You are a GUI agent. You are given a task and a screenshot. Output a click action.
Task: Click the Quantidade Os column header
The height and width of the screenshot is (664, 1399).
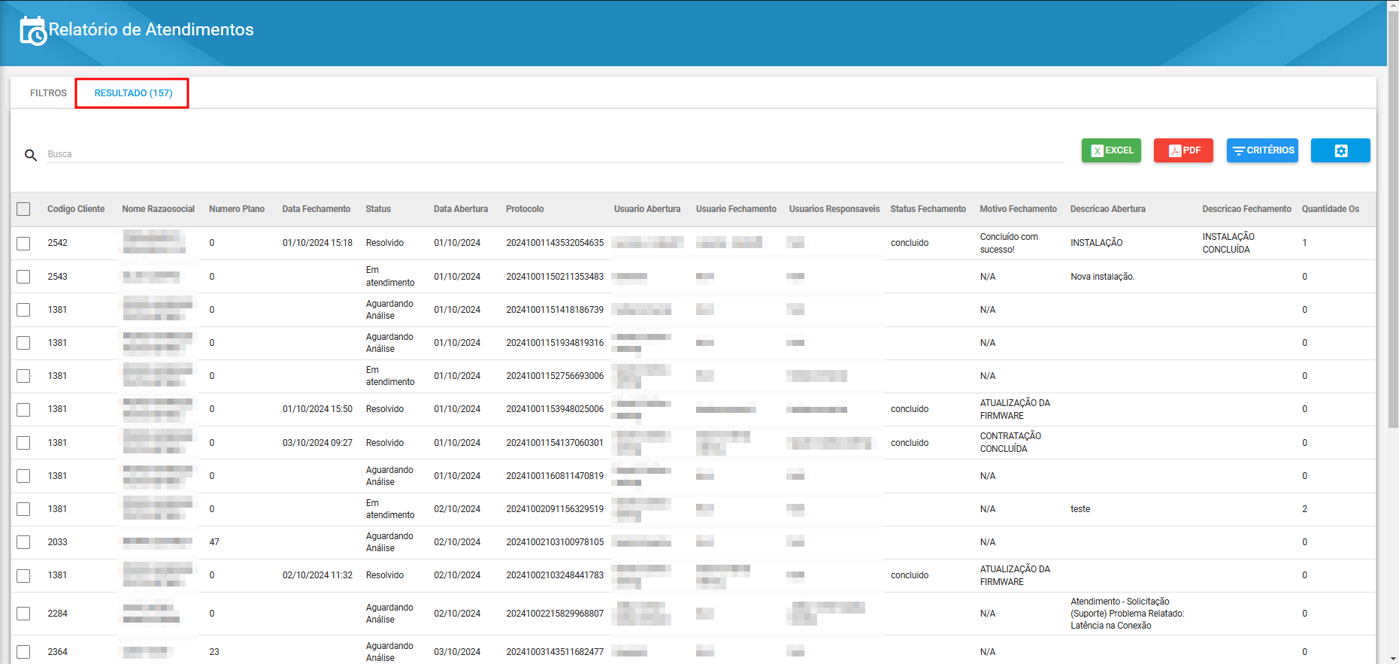[1331, 209]
